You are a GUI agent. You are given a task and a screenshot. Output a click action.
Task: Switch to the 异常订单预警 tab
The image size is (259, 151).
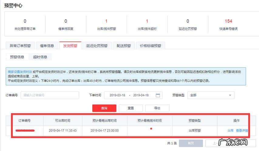point(20,46)
